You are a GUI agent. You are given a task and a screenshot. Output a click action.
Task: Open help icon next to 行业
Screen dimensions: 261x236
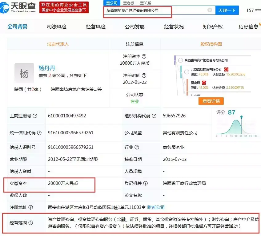(x=137, y=147)
